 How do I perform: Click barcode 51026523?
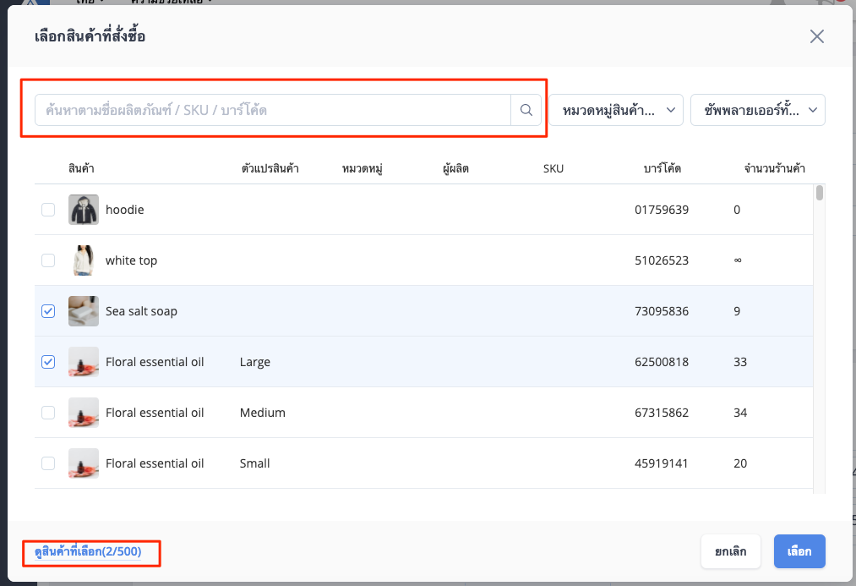pos(662,260)
